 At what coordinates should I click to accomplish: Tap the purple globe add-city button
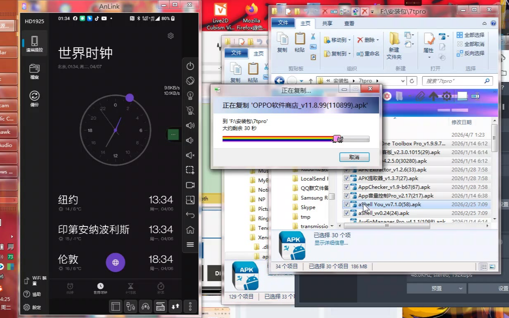(x=115, y=262)
